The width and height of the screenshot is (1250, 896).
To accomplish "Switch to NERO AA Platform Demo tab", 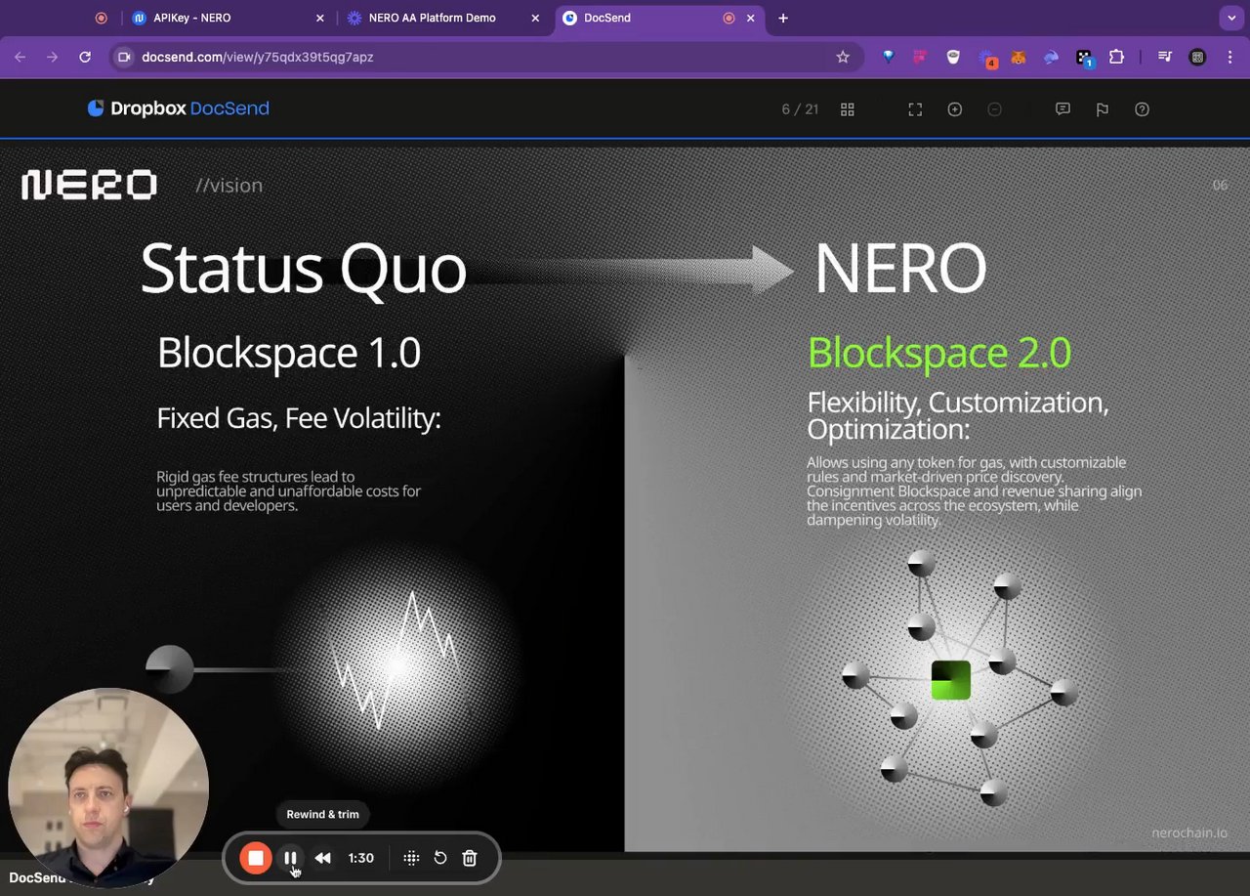I will (444, 18).
